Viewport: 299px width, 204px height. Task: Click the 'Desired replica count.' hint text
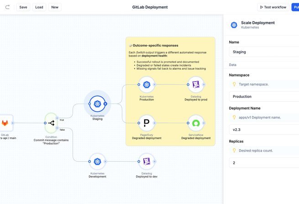[x=256, y=151]
